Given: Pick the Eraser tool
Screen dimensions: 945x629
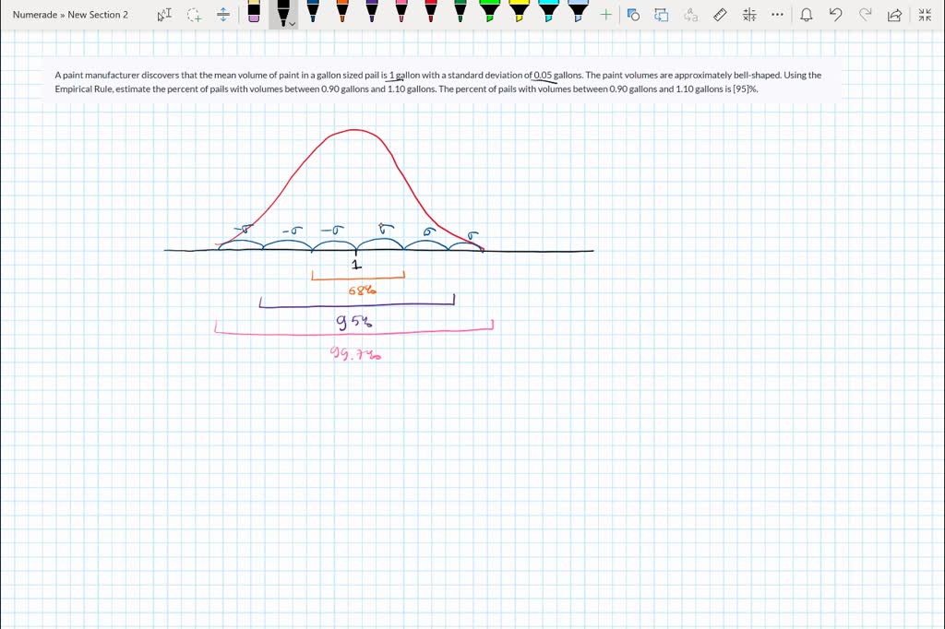Looking at the screenshot, I should pyautogui.click(x=254, y=12).
